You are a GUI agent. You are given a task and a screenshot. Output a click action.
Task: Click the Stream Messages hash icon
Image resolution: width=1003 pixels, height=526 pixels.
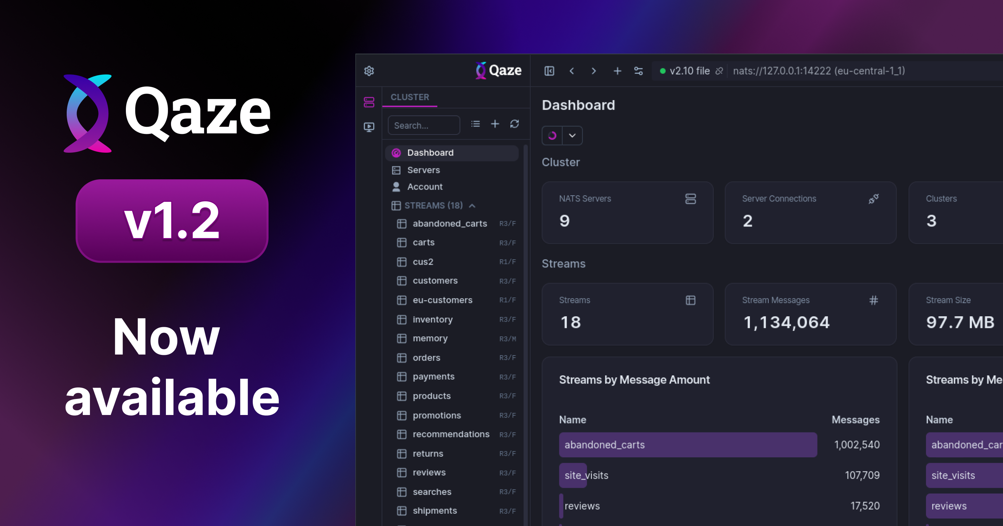click(873, 300)
